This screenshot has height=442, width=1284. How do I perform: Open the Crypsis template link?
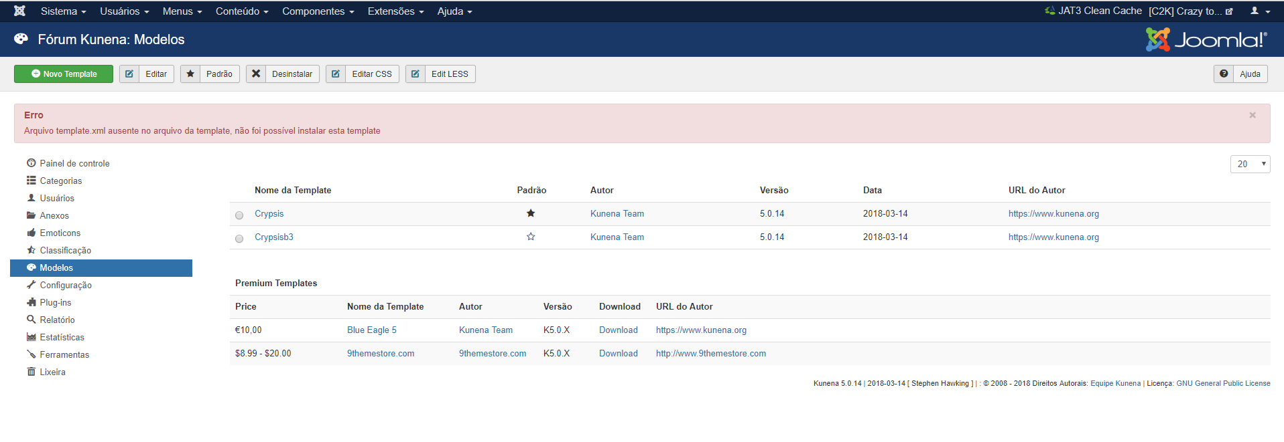[269, 214]
